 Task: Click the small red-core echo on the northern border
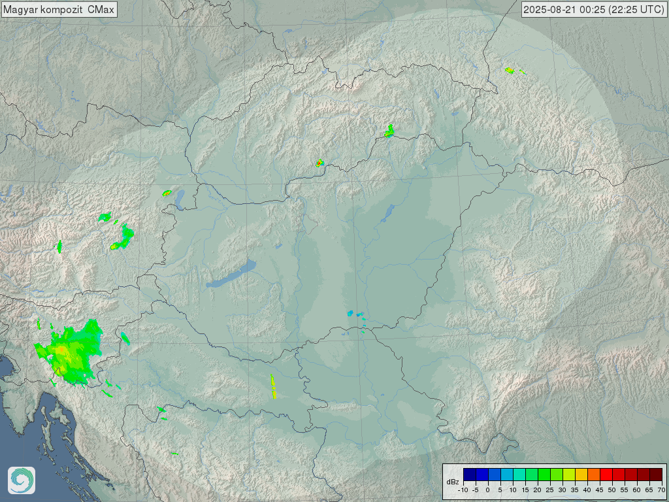tap(319, 163)
